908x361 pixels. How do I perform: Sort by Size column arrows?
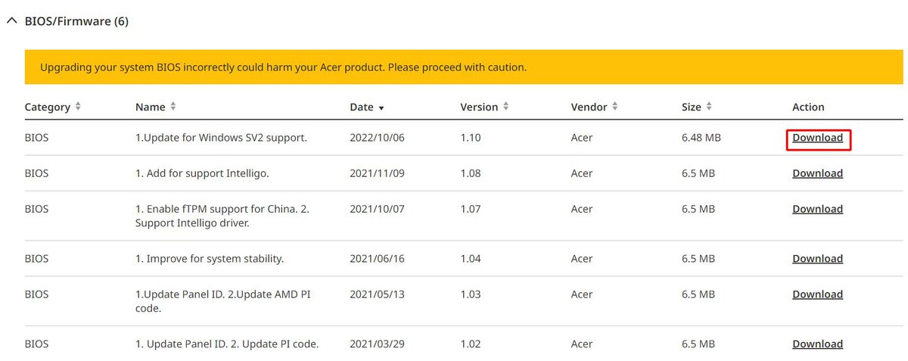pyautogui.click(x=709, y=107)
